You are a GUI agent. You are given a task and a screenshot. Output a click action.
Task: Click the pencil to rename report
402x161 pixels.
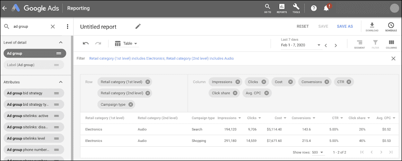(x=138, y=26)
